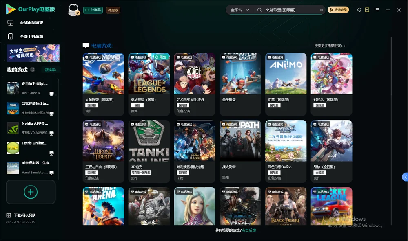Click the search input field
This screenshot has width=408, height=241.
tap(291, 10)
